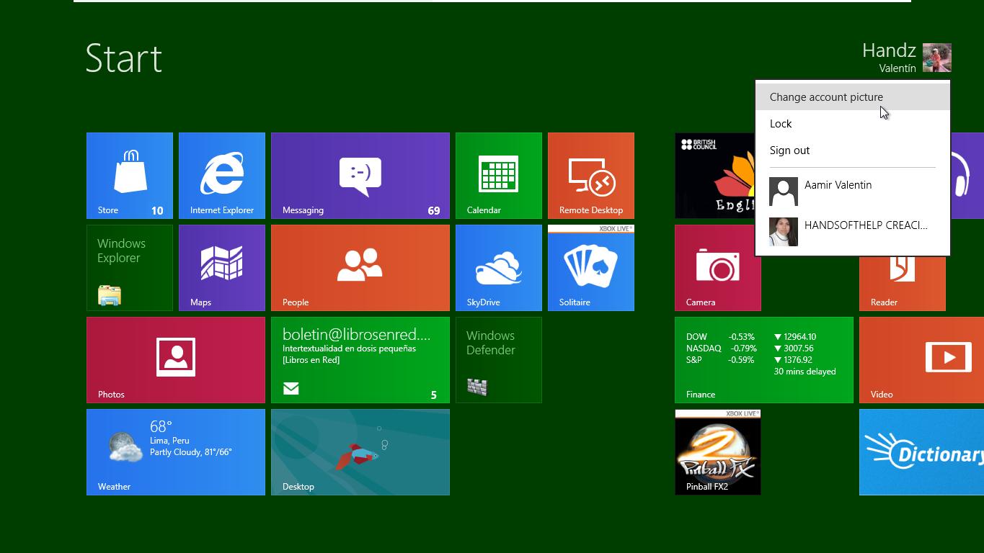The image size is (984, 553).
Task: Open the Messaging tile
Action: (360, 176)
